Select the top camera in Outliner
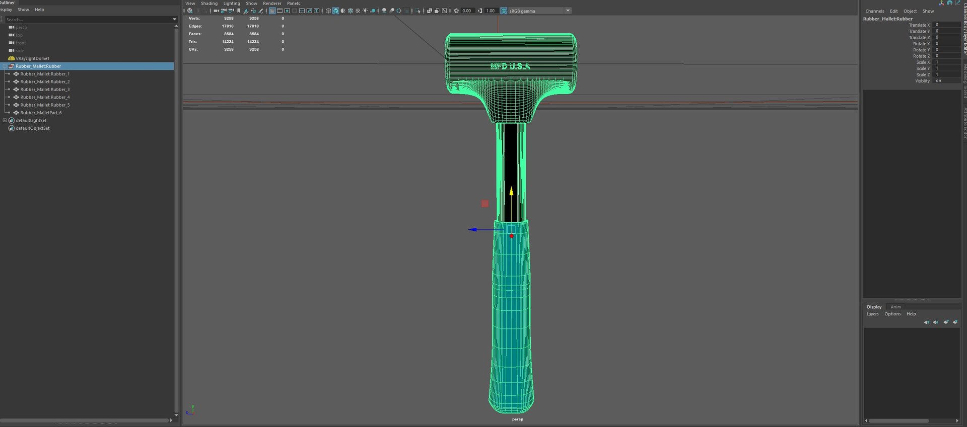 click(x=19, y=35)
